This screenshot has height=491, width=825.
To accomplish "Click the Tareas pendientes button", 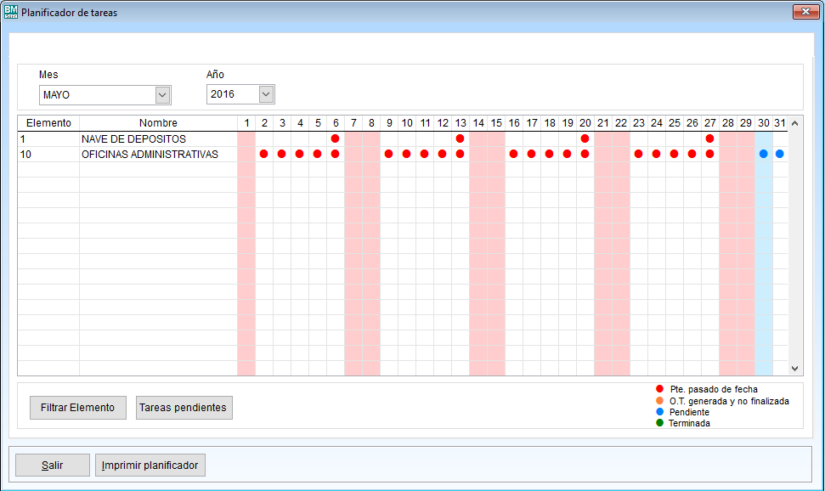I will pyautogui.click(x=184, y=408).
